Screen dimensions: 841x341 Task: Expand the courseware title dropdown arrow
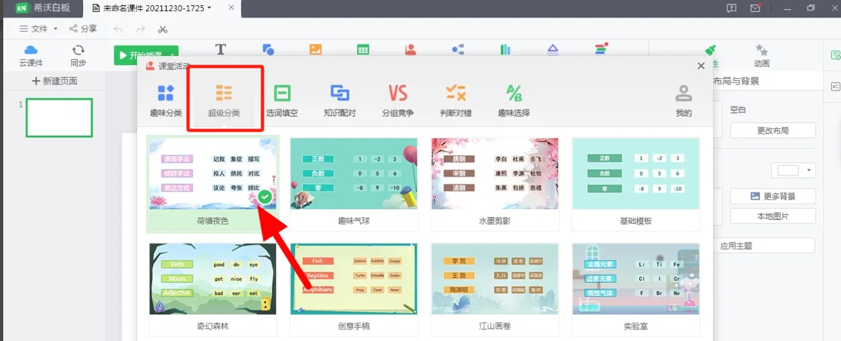(209, 8)
